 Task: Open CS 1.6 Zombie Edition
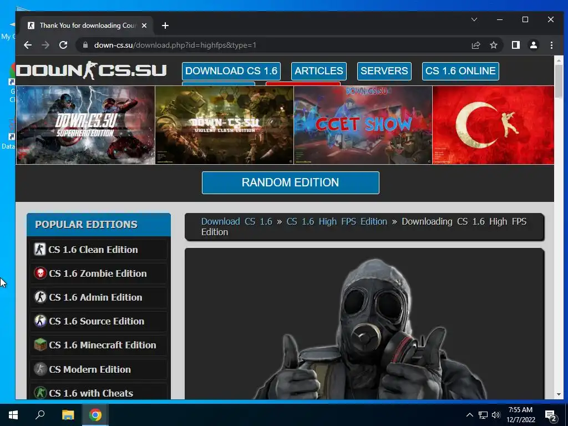[x=99, y=273]
